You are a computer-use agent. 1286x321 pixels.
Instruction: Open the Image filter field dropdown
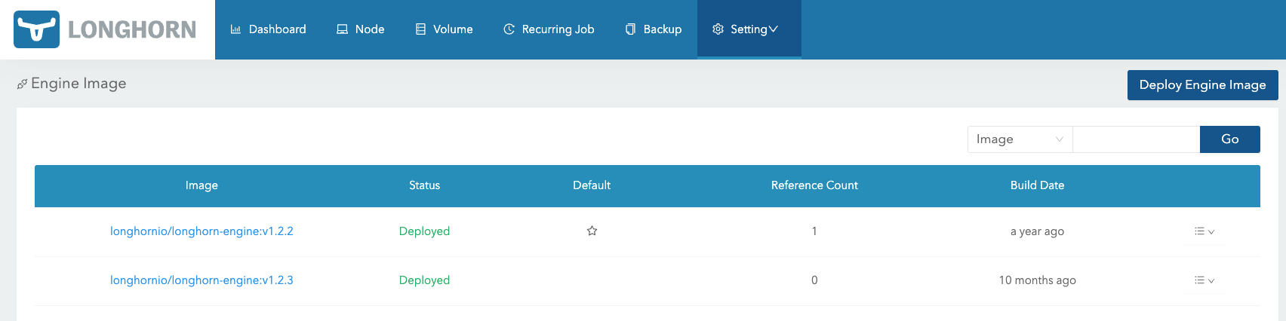(x=1019, y=139)
